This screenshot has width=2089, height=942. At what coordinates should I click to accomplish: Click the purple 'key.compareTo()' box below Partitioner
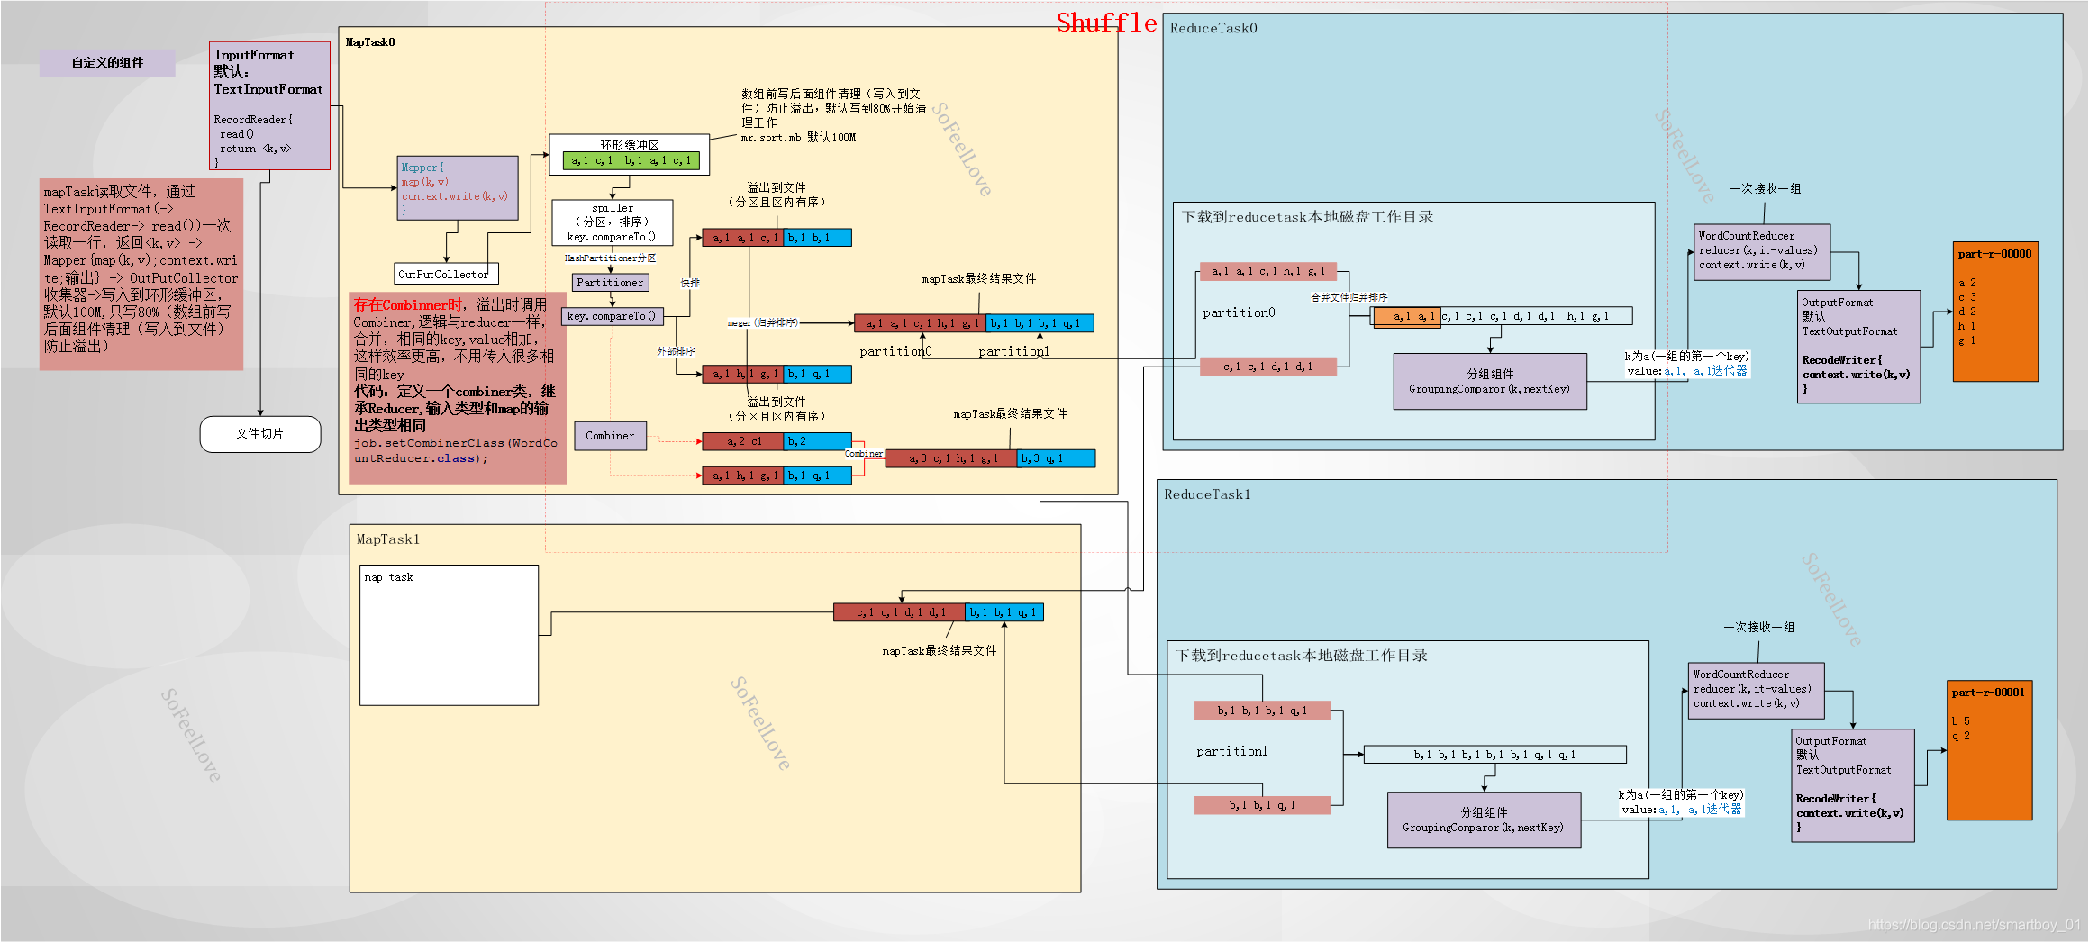613,316
